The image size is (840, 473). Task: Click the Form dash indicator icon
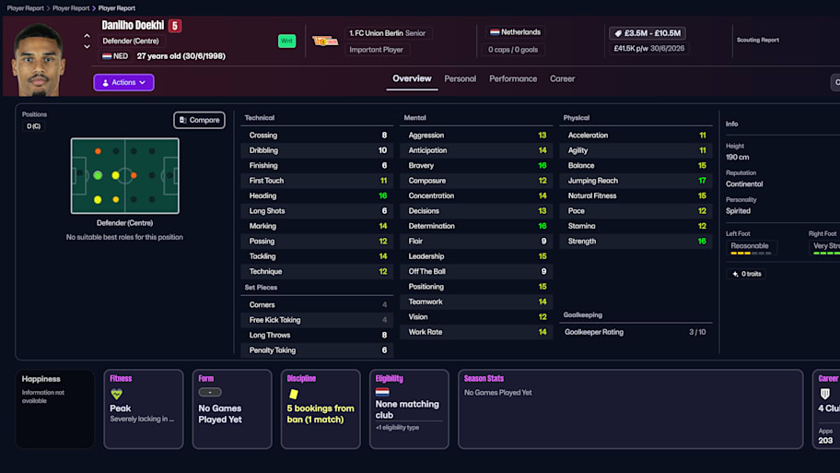209,393
